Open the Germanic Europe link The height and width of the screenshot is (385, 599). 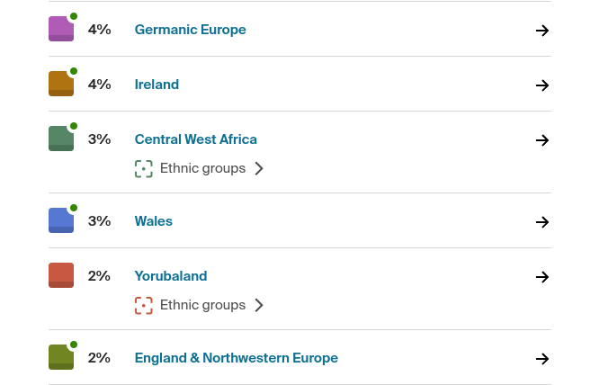tap(191, 30)
